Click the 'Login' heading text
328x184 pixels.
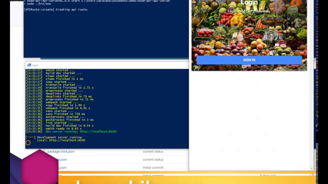[249, 3]
